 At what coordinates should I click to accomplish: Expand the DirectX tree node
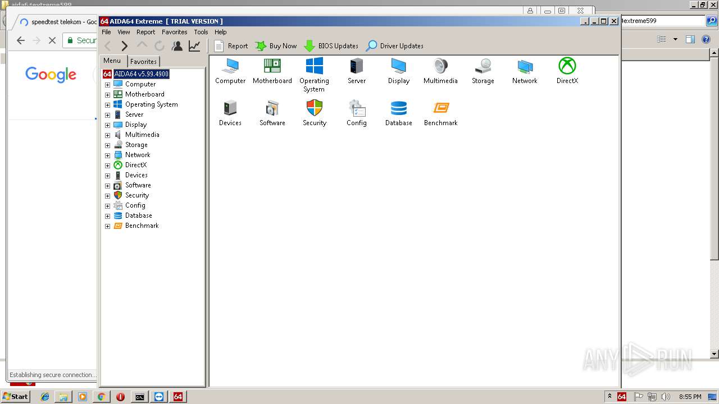coord(108,166)
